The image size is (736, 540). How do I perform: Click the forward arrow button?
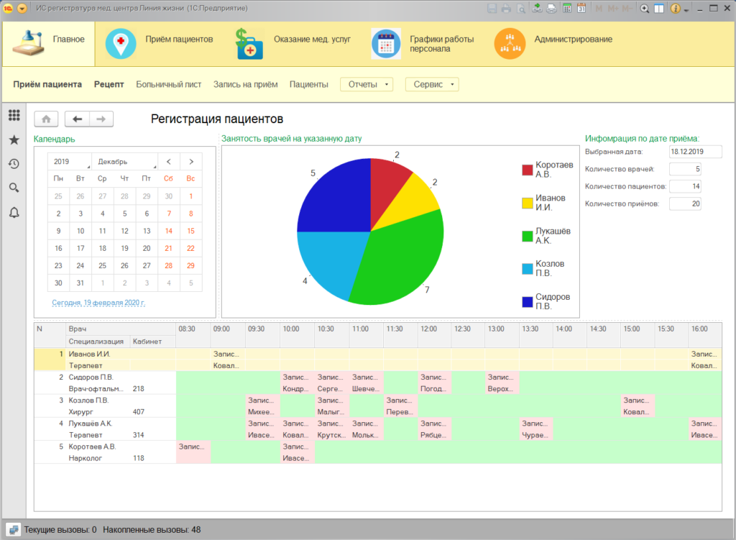coord(101,119)
